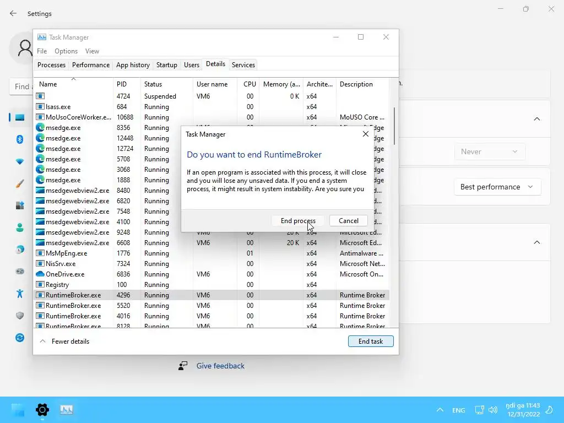Select the selected RuntimeBroker.exe PID 4296 row
This screenshot has height=423, width=564.
[211, 295]
